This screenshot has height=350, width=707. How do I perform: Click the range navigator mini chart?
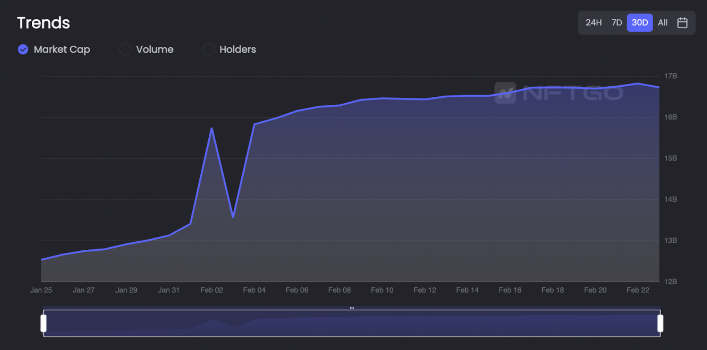(x=352, y=323)
